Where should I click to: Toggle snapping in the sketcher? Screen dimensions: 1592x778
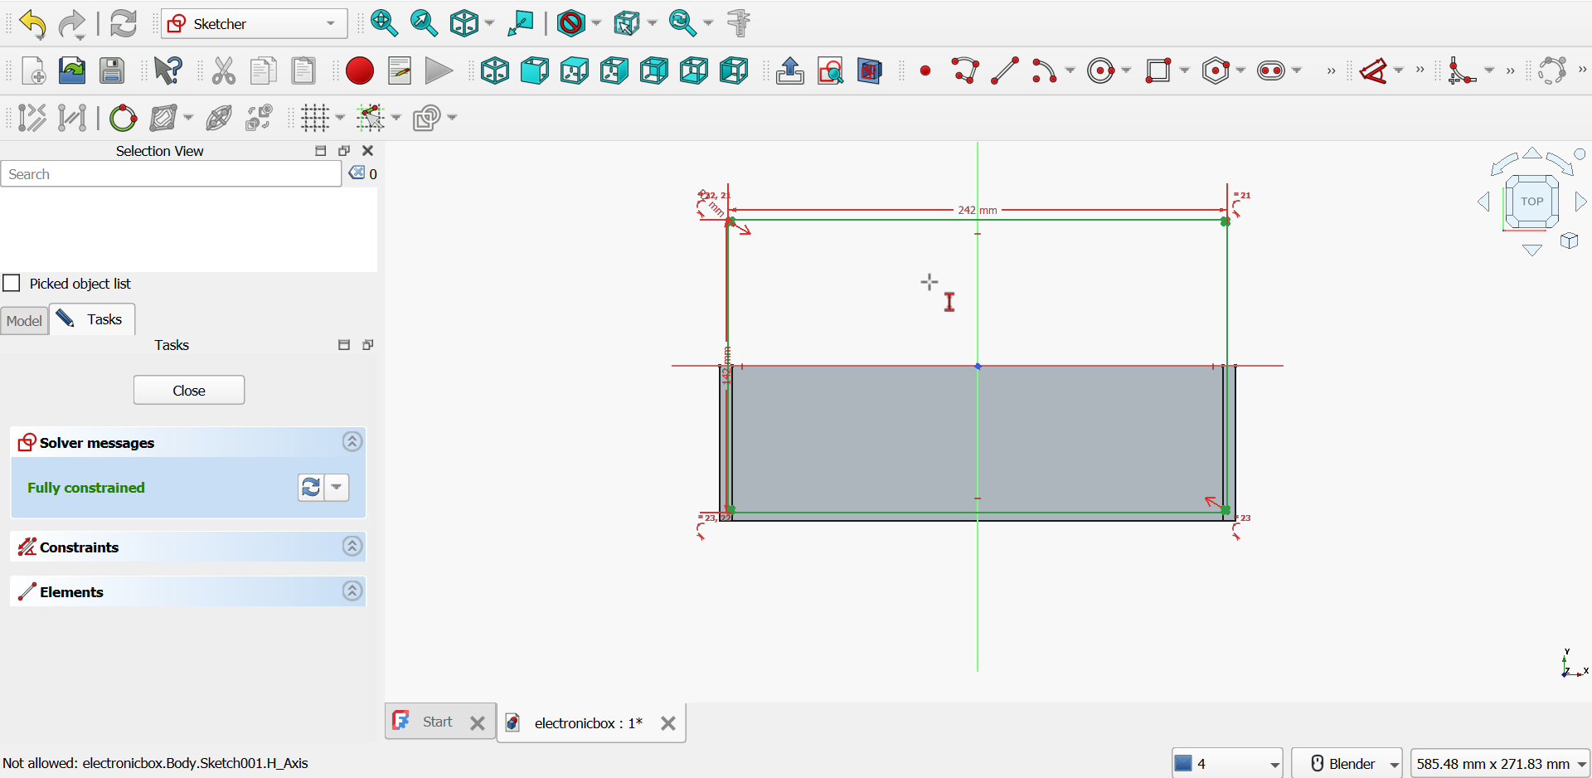371,119
